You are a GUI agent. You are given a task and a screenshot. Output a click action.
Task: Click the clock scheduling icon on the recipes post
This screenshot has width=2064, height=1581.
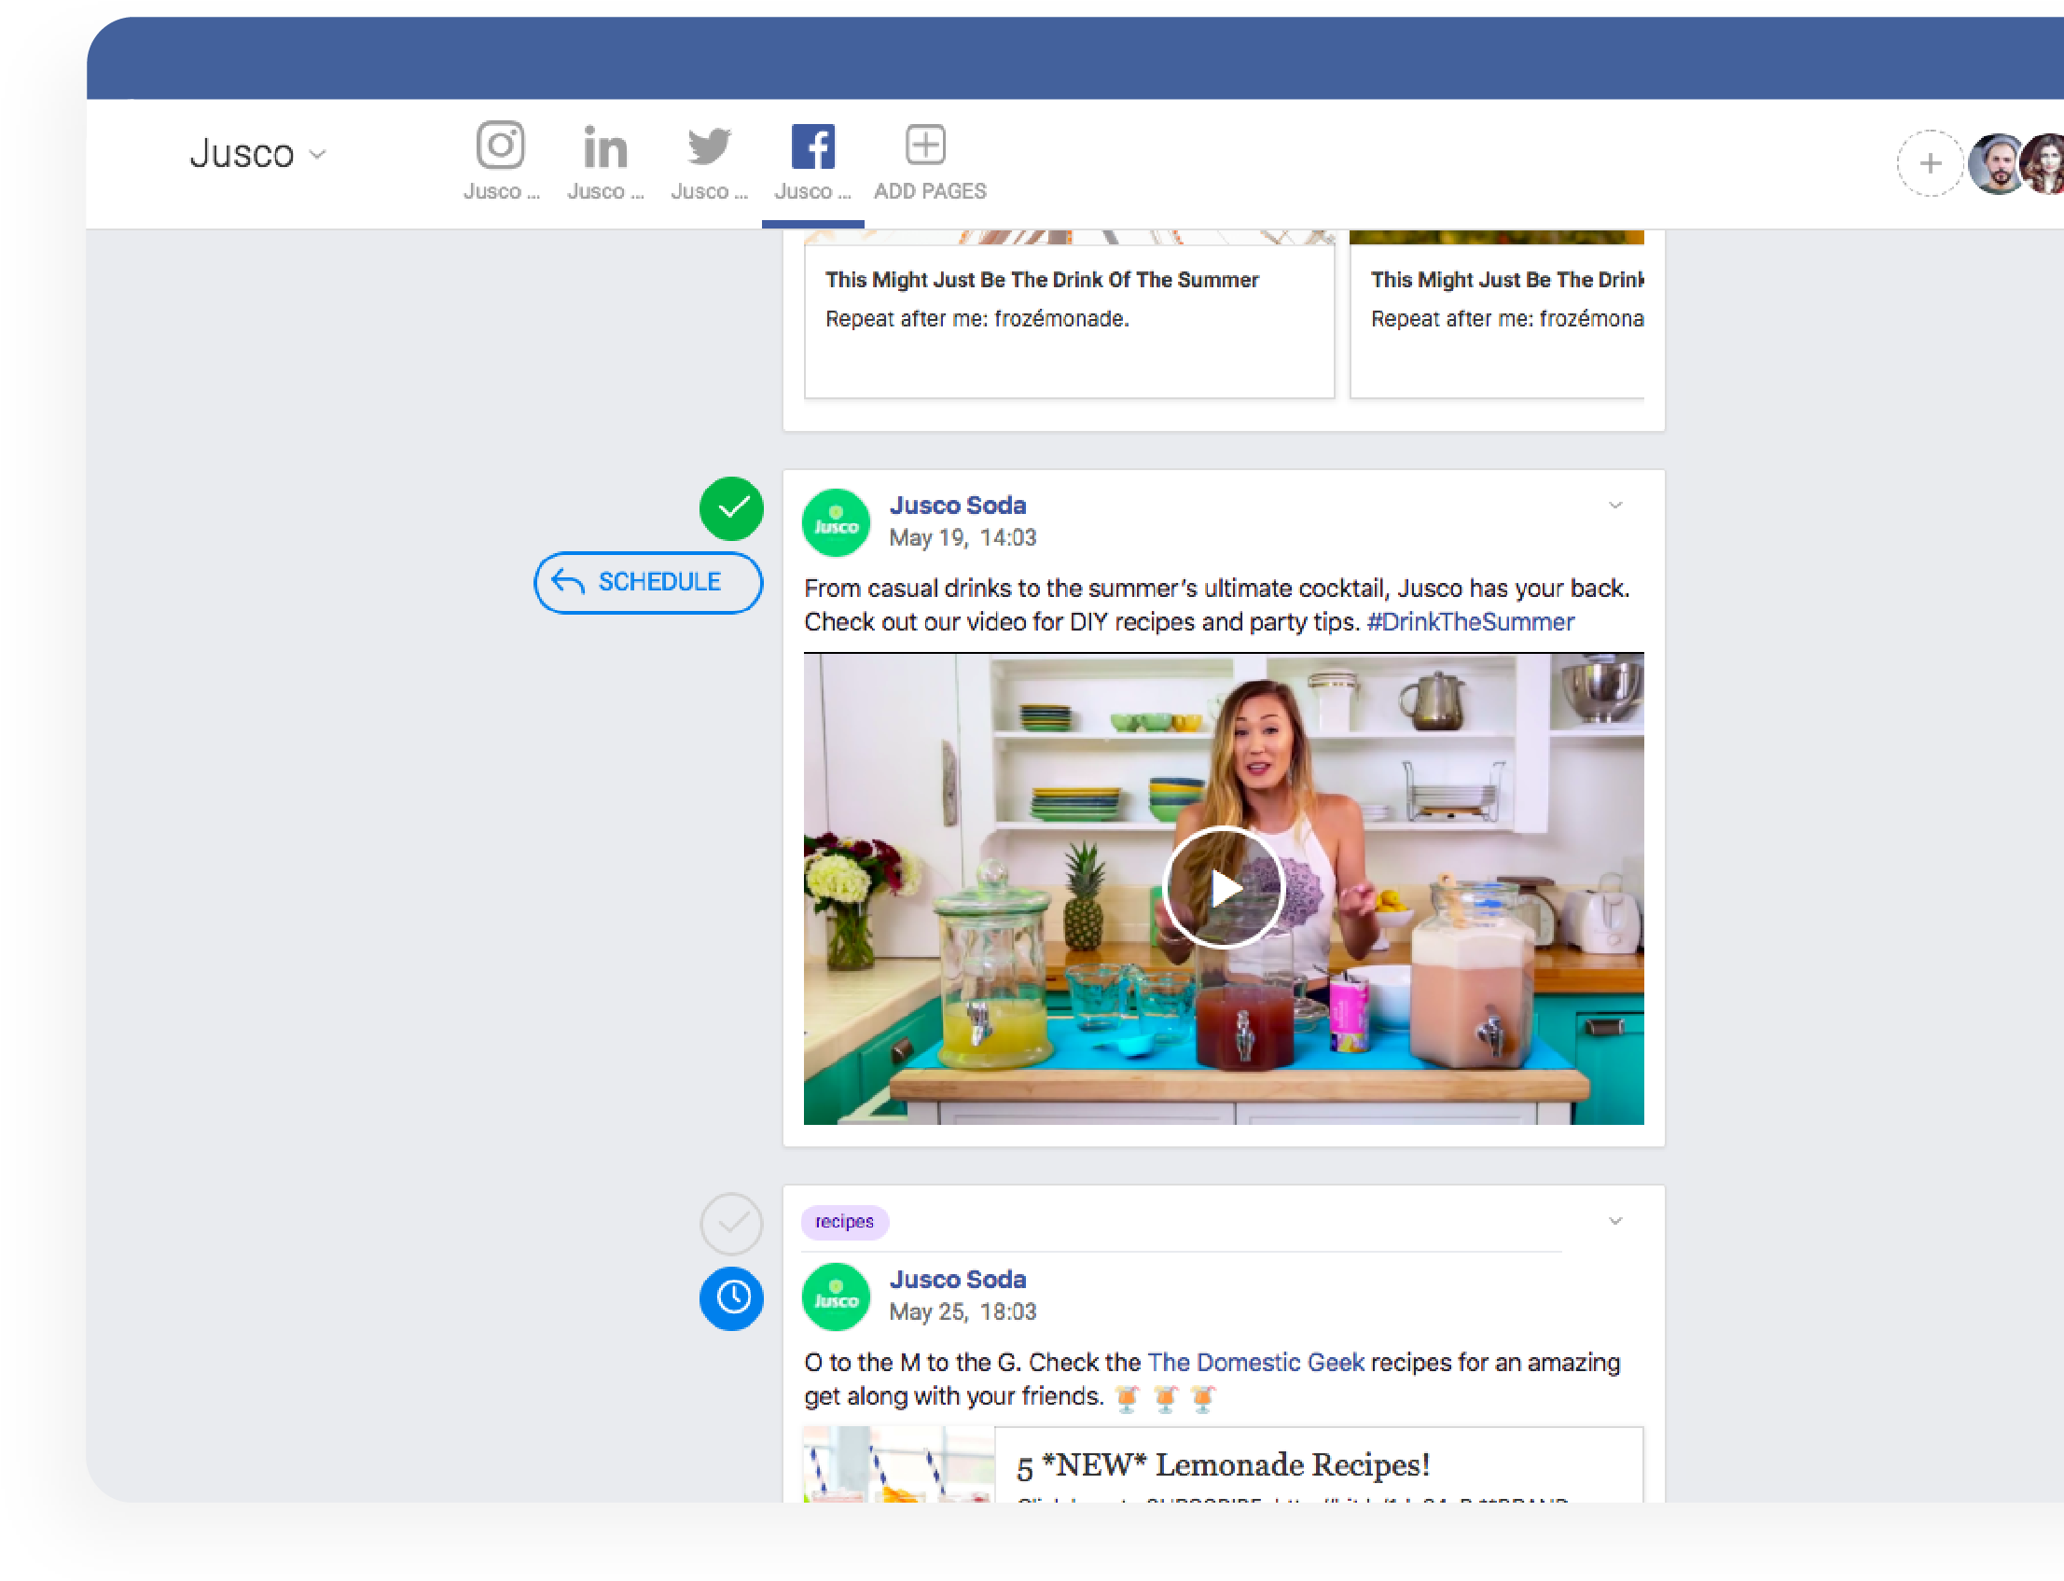tap(731, 1298)
